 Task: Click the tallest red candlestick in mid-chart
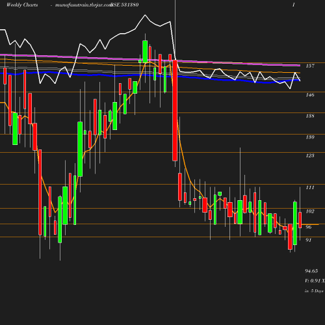(175, 110)
